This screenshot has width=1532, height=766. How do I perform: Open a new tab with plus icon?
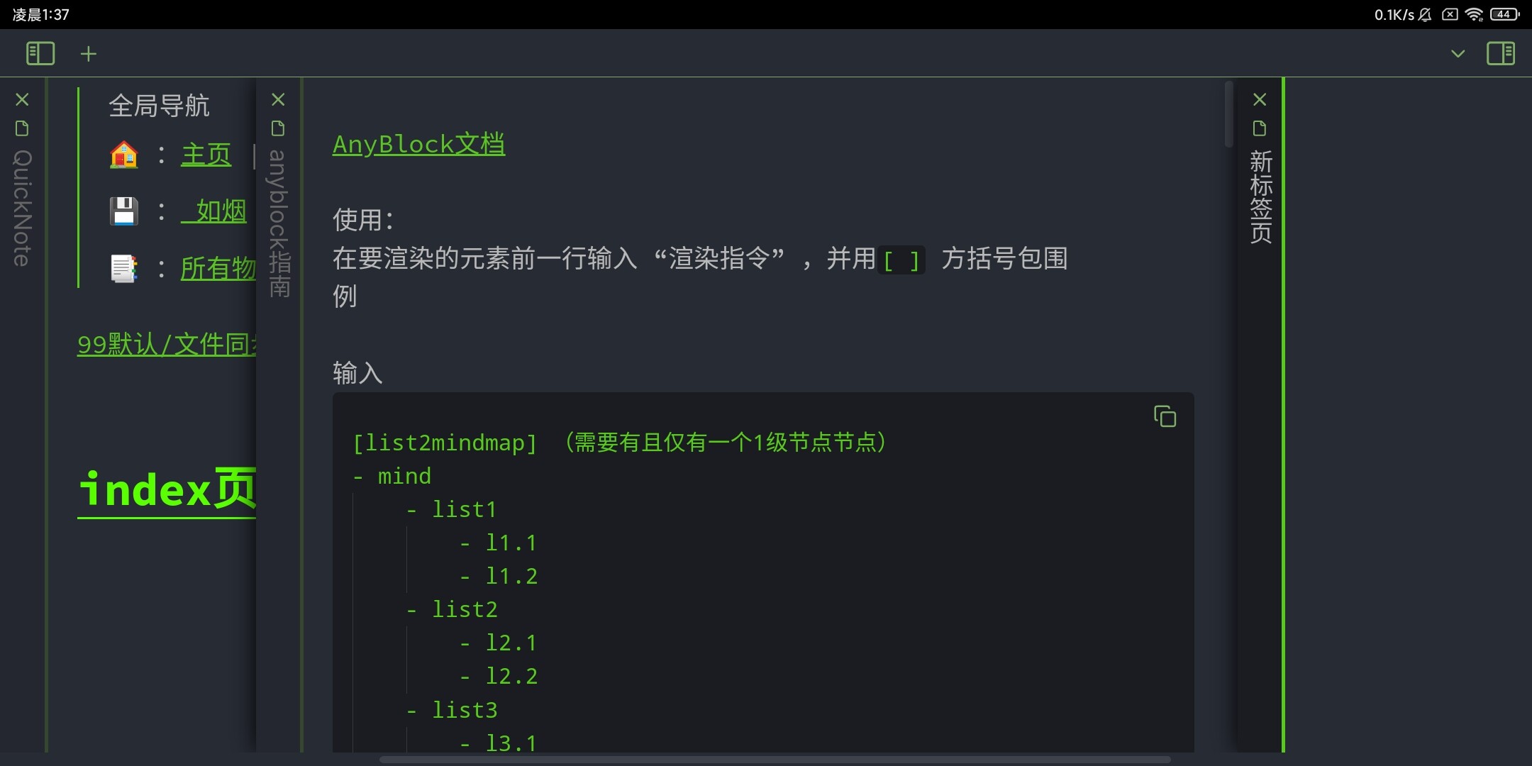[89, 54]
